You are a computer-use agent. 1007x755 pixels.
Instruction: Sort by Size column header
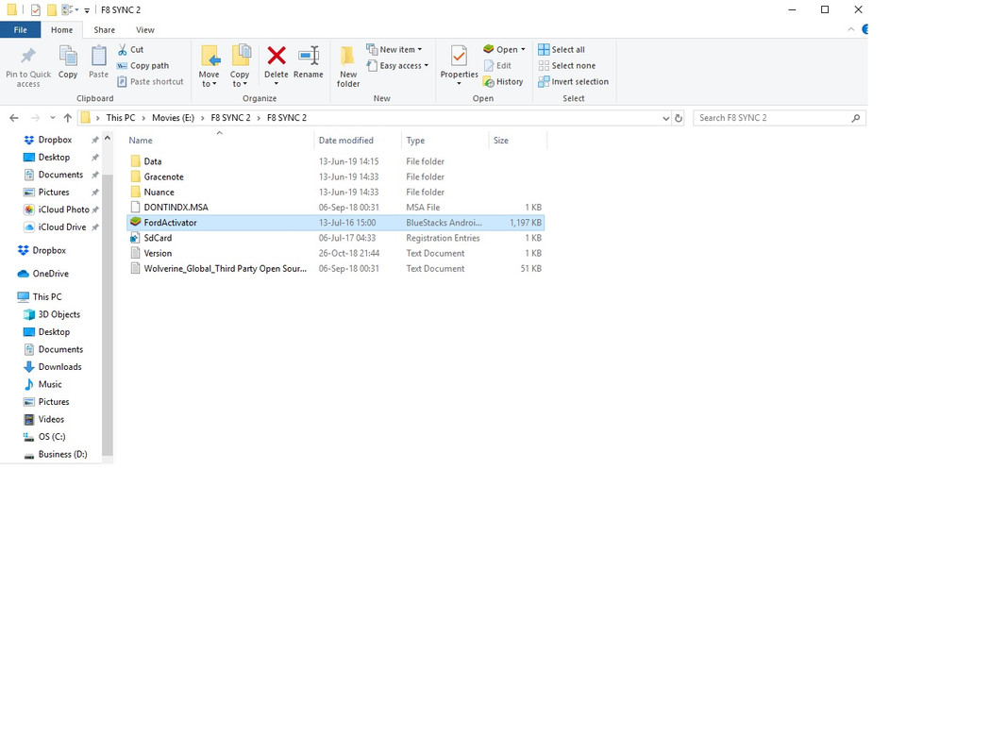click(517, 140)
